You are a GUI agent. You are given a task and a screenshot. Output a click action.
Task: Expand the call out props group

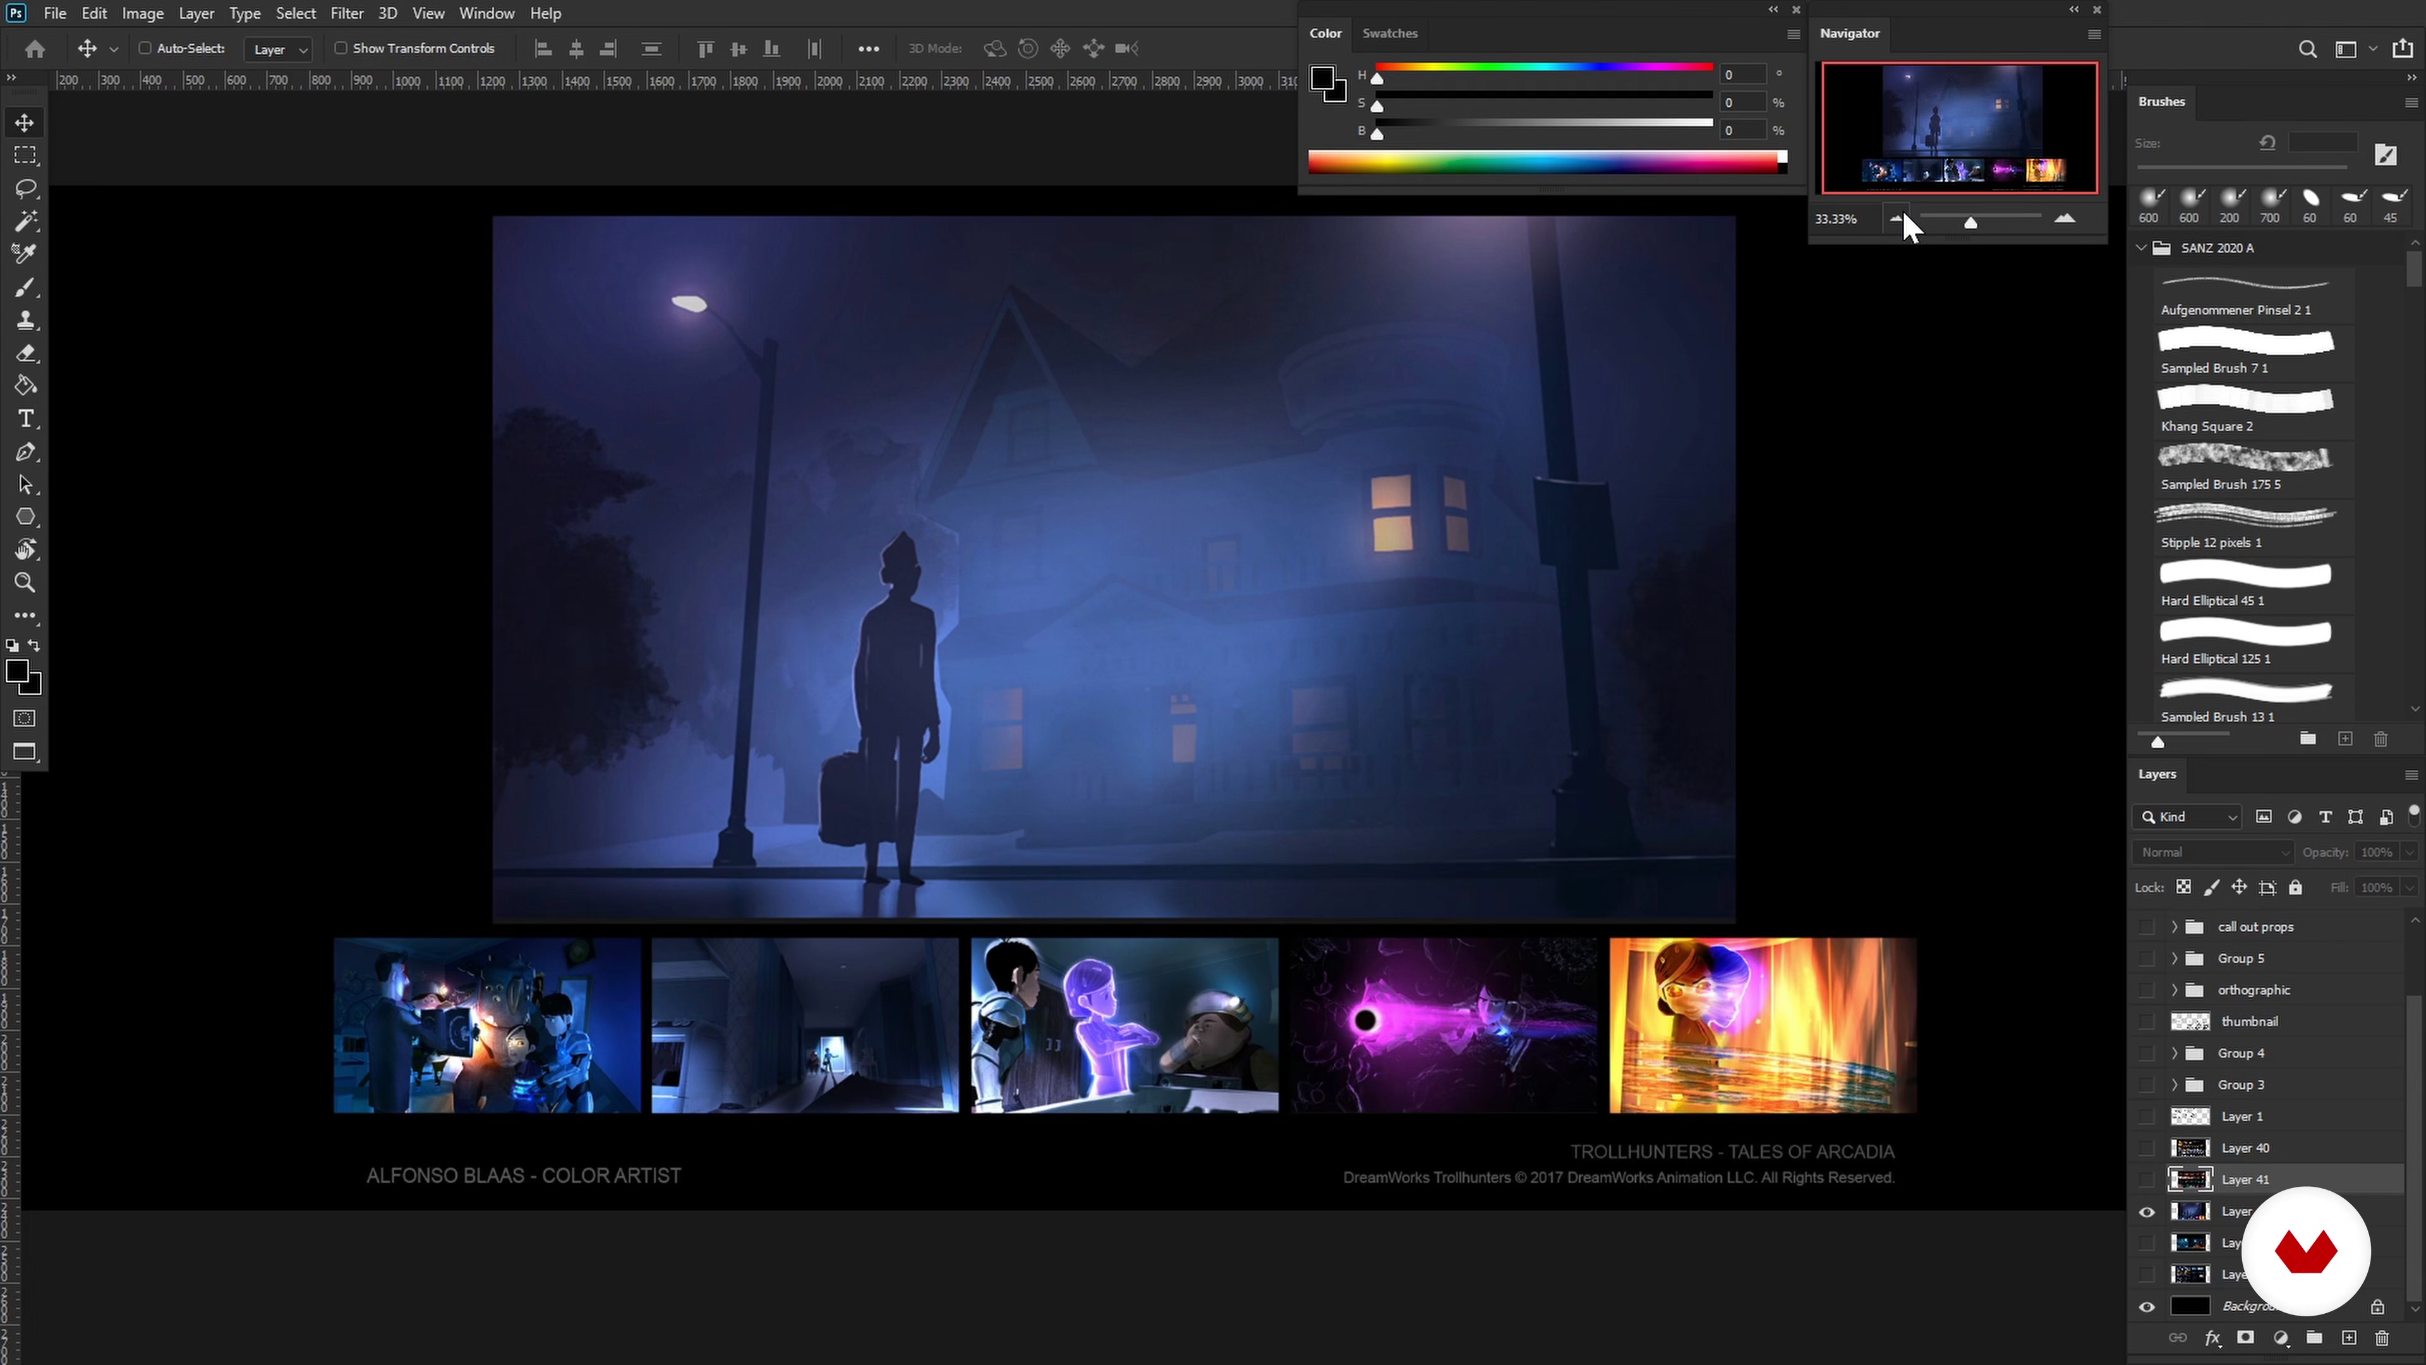pos(2173,927)
